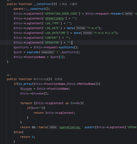
Task: Click the 'LOG_DATE' array key
Action: click(52, 28)
